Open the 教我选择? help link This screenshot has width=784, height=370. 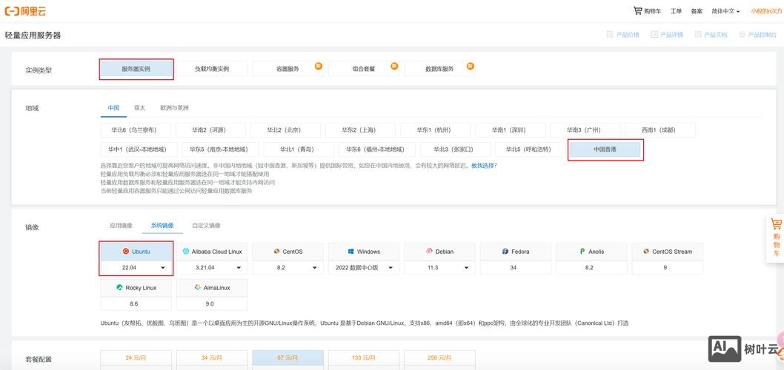pyautogui.click(x=484, y=166)
